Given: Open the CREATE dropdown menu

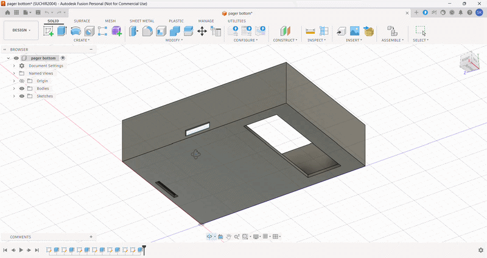Looking at the screenshot, I should pyautogui.click(x=82, y=40).
